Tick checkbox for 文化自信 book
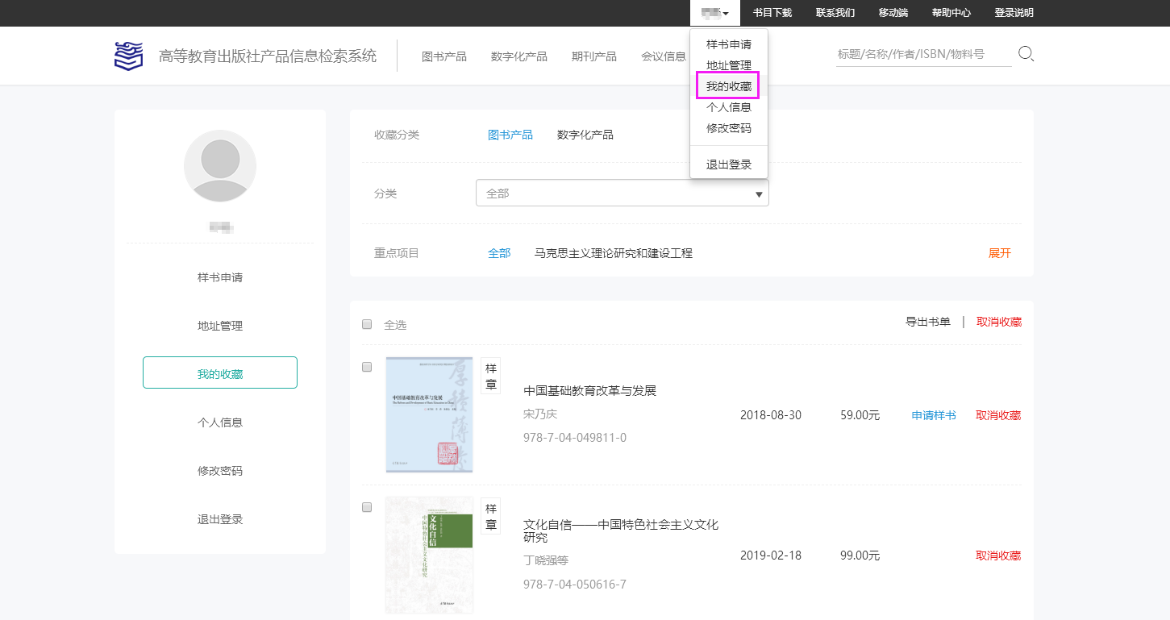The image size is (1170, 620). 367,507
